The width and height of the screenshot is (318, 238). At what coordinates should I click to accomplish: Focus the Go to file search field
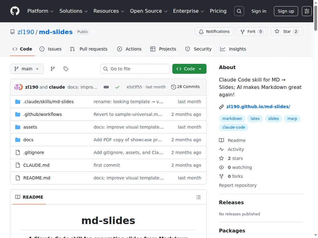coord(135,69)
